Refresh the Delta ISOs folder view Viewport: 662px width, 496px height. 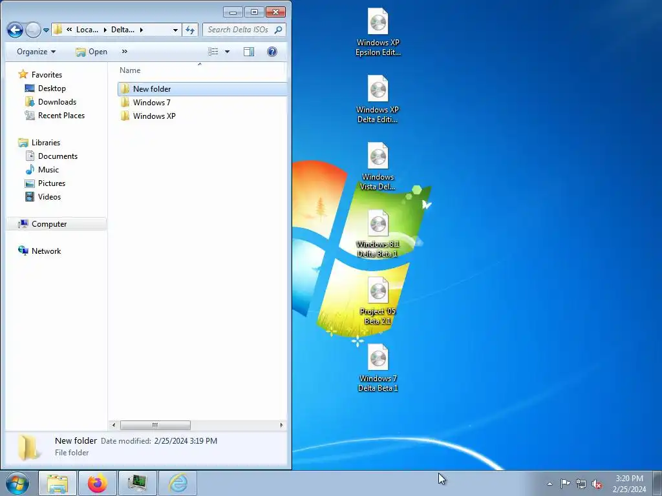(x=190, y=30)
